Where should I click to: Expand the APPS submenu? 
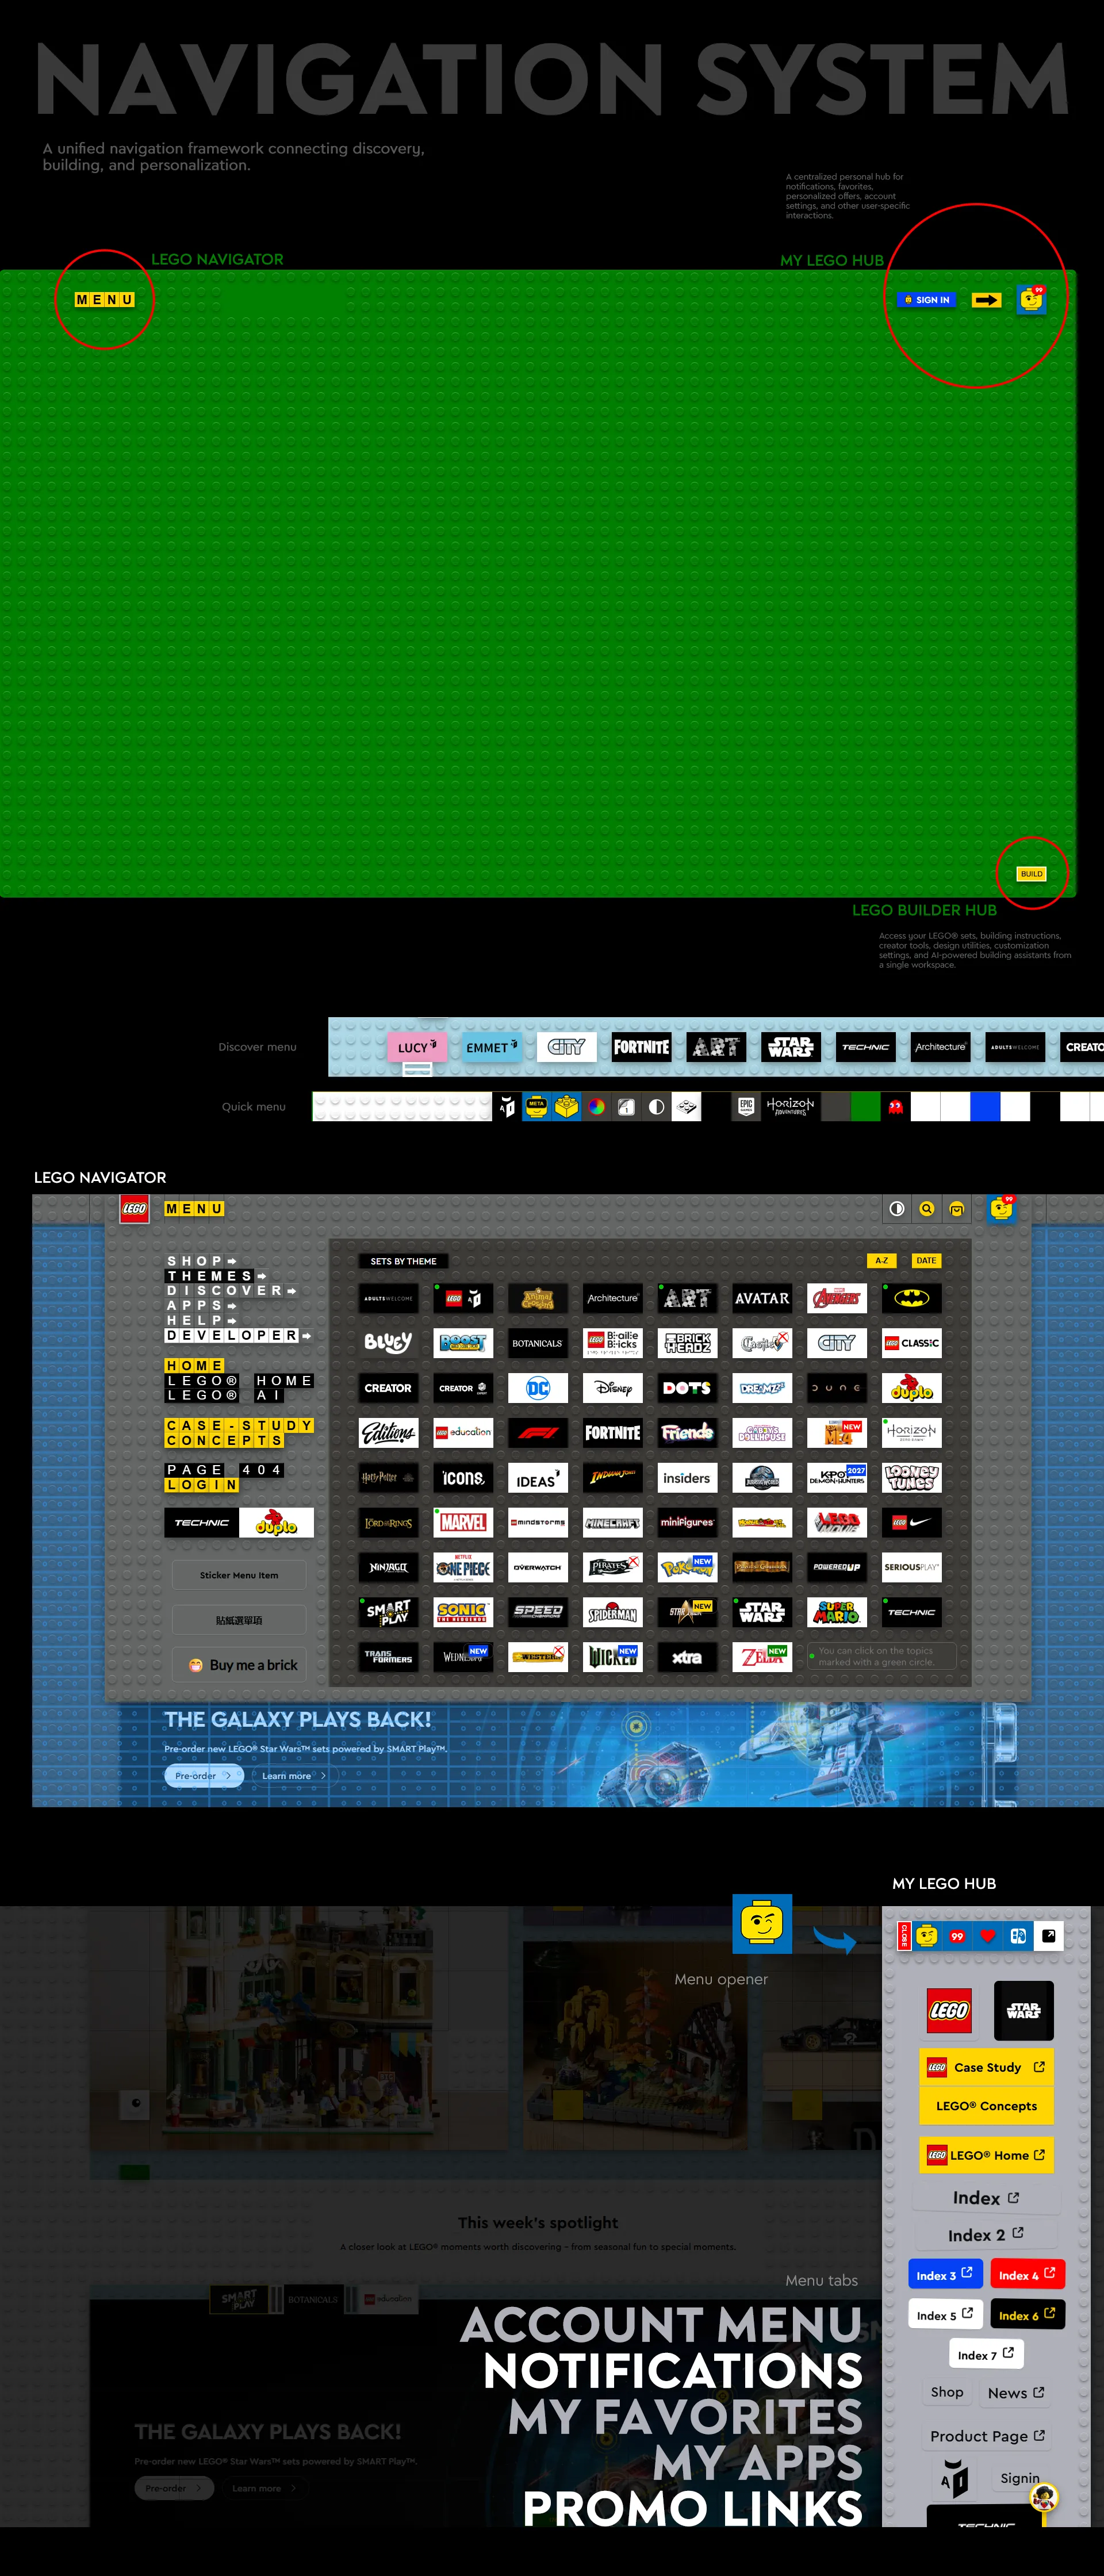coord(201,1306)
